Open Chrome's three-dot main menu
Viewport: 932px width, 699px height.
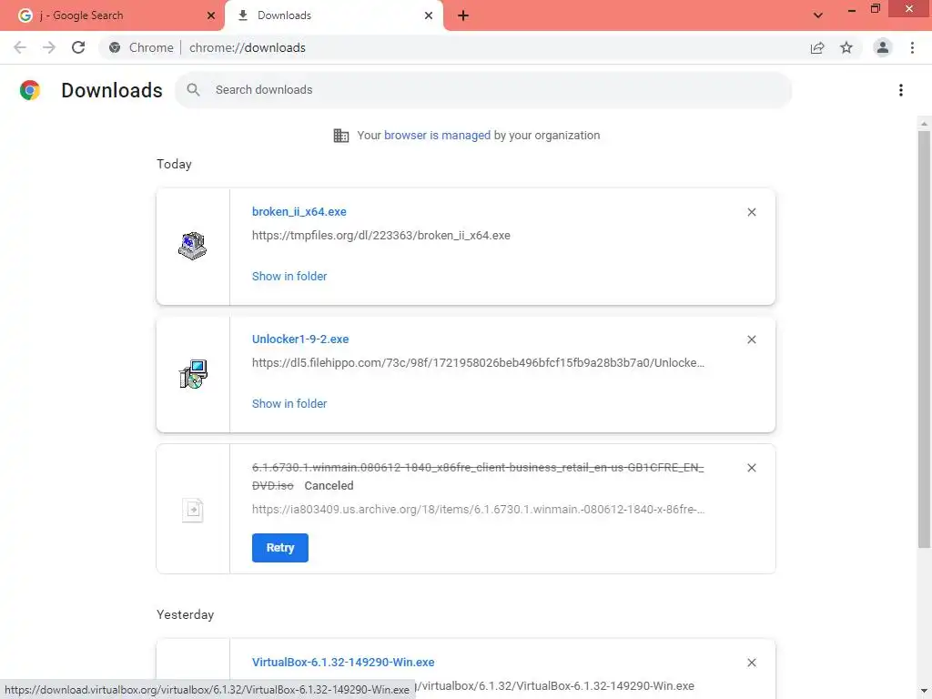(x=912, y=47)
